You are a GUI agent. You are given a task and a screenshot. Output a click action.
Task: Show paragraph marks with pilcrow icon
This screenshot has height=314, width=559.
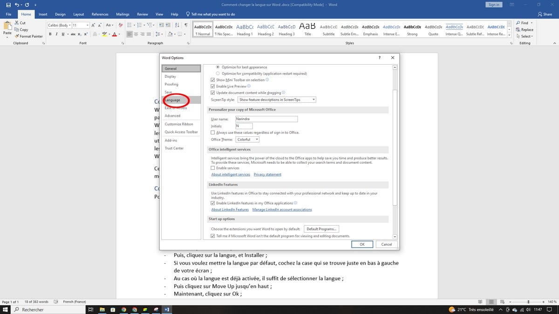pyautogui.click(x=186, y=25)
